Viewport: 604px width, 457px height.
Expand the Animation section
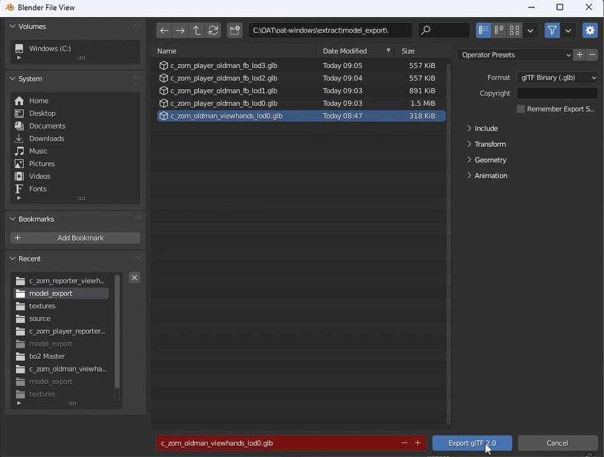[x=491, y=176]
